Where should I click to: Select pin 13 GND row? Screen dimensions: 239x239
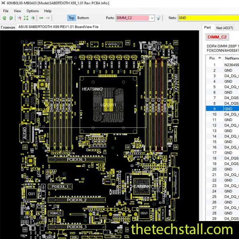click(x=223, y=131)
